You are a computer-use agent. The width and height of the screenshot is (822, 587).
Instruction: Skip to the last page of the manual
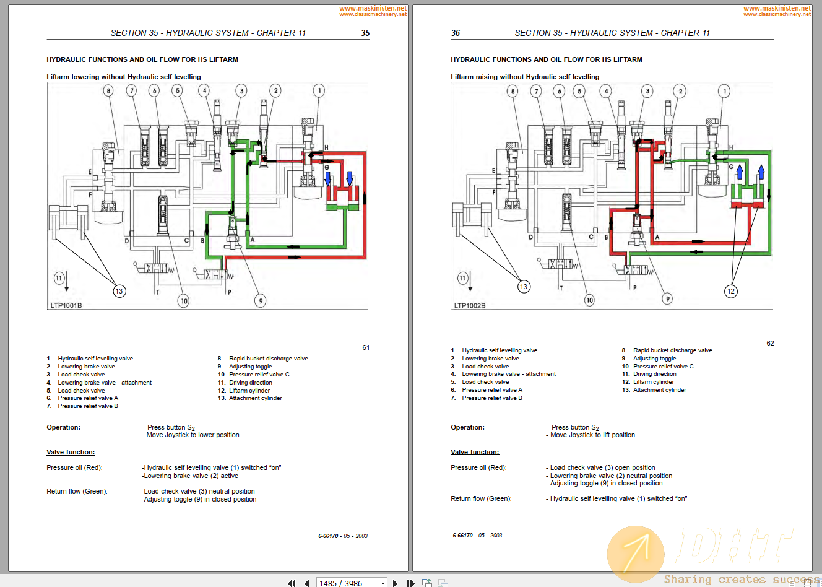coord(410,583)
